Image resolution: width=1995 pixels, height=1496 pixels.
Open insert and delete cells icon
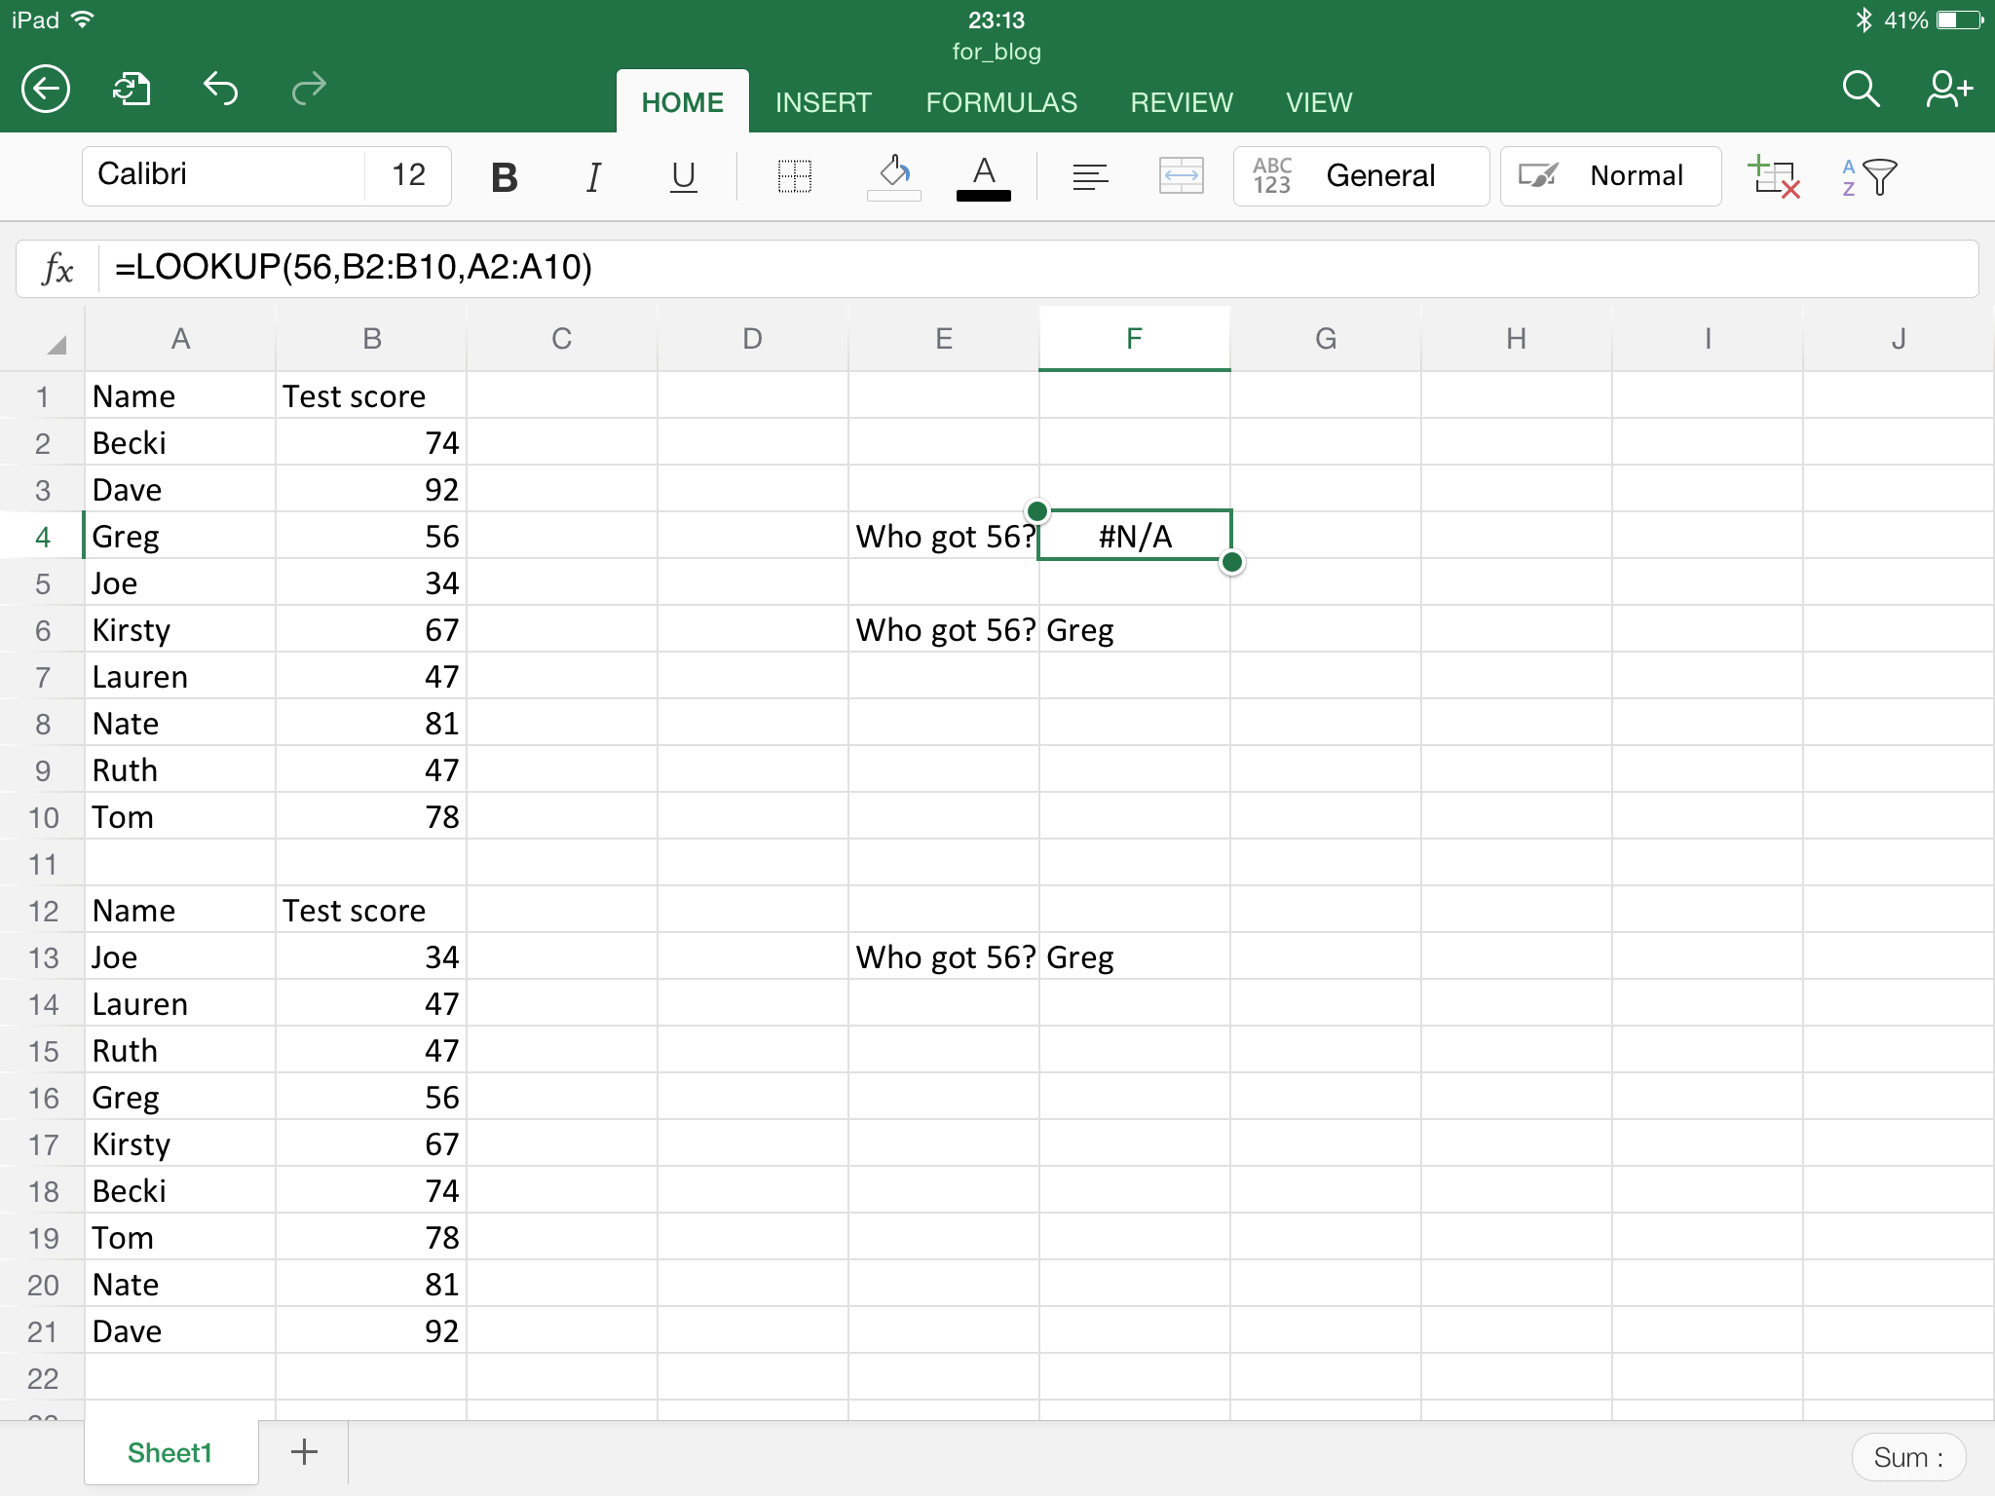(x=1773, y=176)
